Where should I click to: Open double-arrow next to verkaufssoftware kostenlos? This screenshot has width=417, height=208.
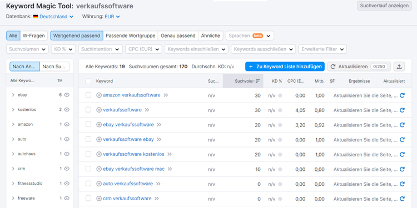(x=170, y=154)
